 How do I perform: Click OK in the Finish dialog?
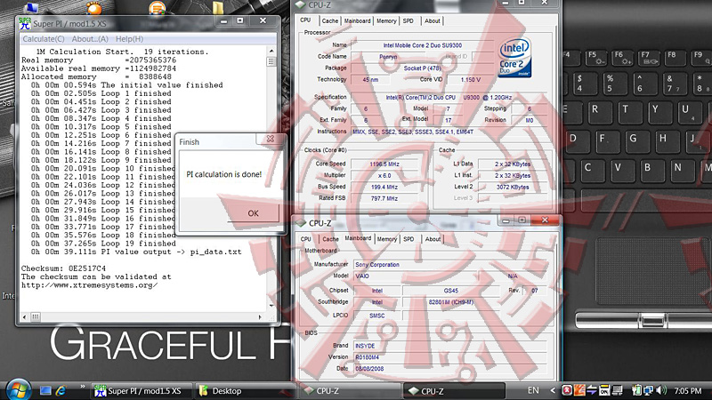pyautogui.click(x=253, y=213)
